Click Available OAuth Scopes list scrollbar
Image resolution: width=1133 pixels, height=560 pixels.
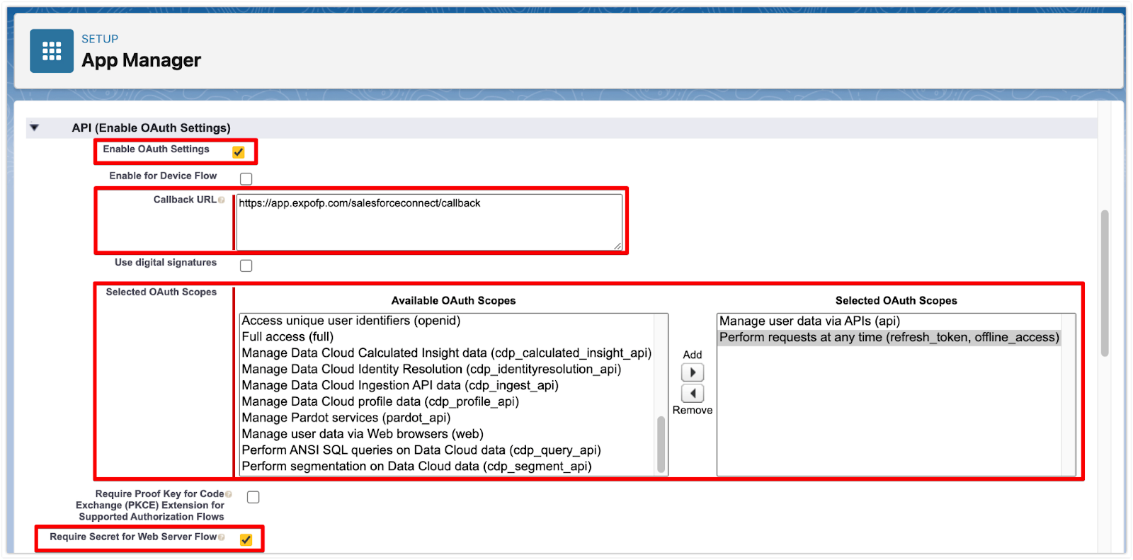click(x=661, y=444)
